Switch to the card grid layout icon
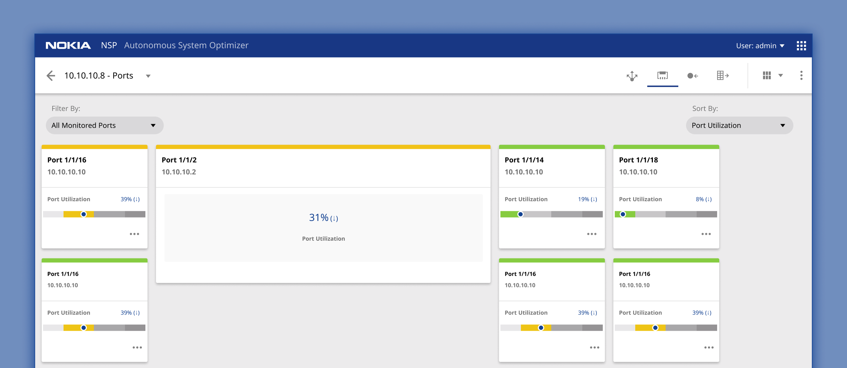 click(767, 75)
